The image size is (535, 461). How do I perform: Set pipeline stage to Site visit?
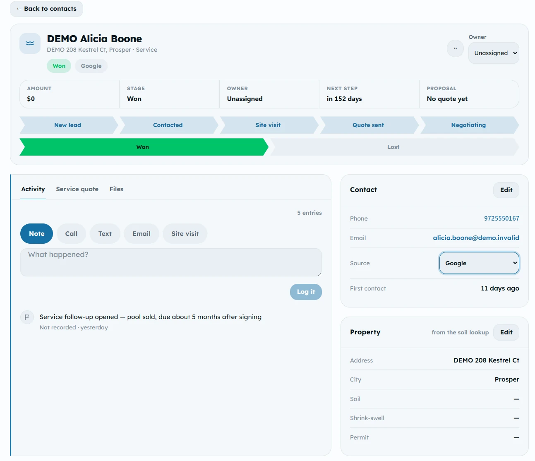pos(268,125)
